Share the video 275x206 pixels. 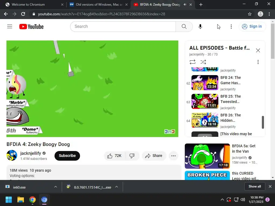(154, 156)
